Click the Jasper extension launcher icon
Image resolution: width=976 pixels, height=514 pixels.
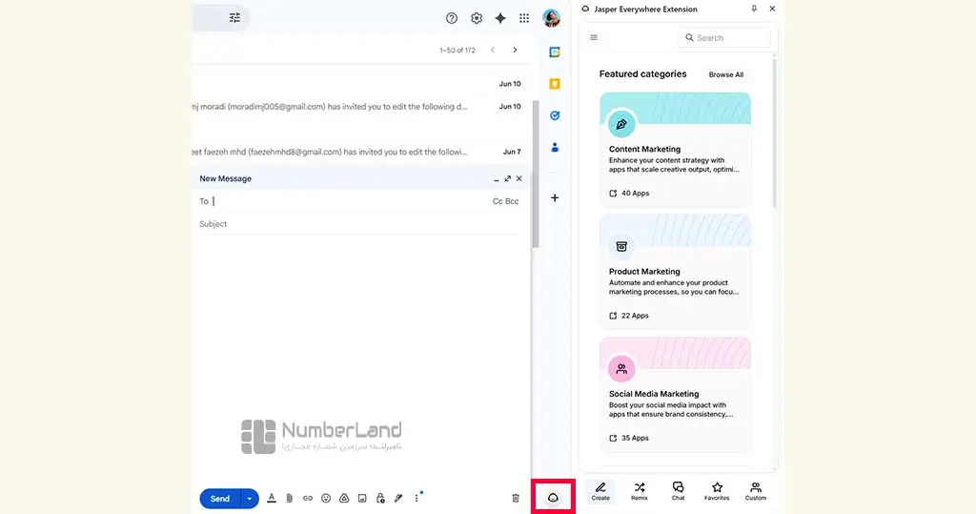(553, 498)
